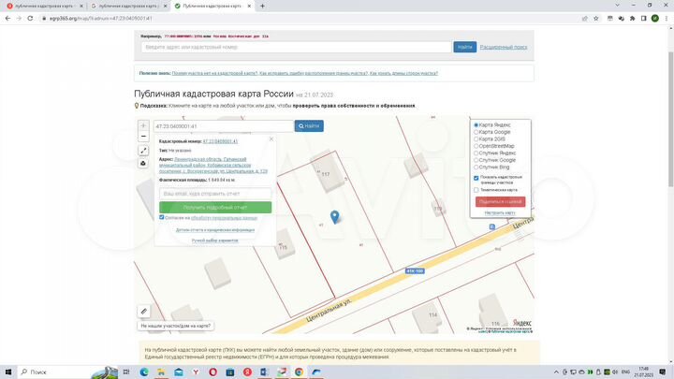Open Task View on taskbar
The image size is (674, 379).
coord(126,372)
